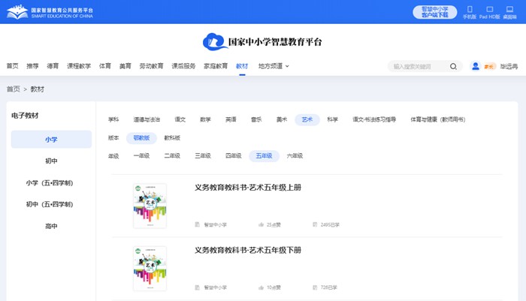The width and height of the screenshot is (526, 301).
Task: Select 小学（五·四学制） in the sidebar
Action: 50,182
